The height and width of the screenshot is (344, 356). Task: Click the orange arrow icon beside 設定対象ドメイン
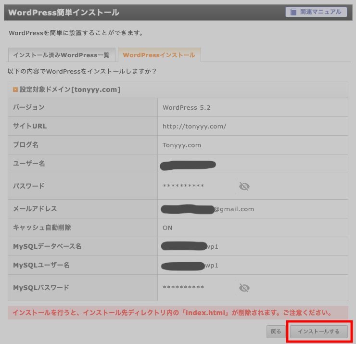(x=15, y=89)
